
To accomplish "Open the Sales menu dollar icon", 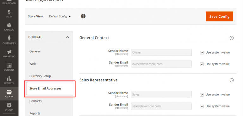I will click(9, 12).
